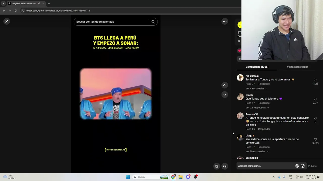Open the username 'Xio Carbajal'

[x=252, y=76]
